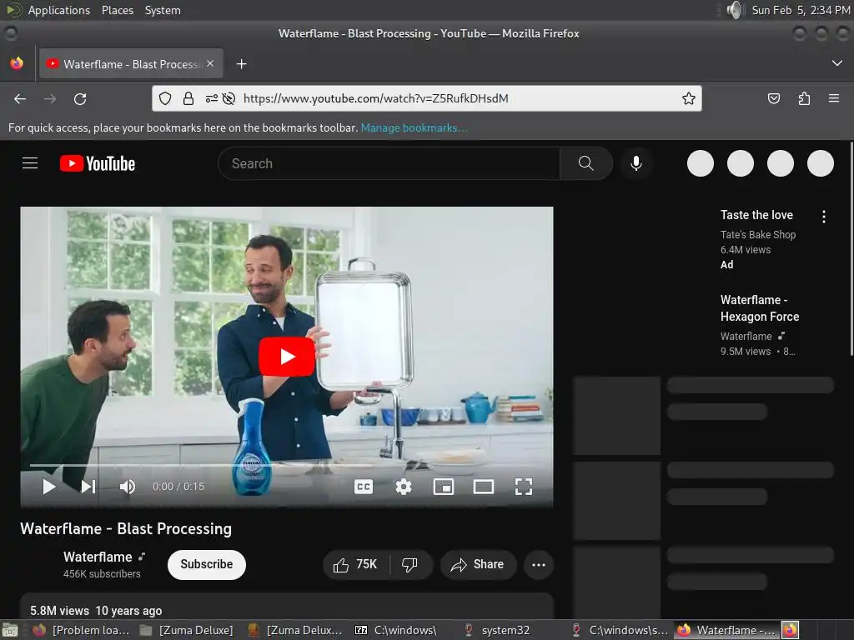Click the page vertical scrollbar
854x640 pixels.
point(851,248)
